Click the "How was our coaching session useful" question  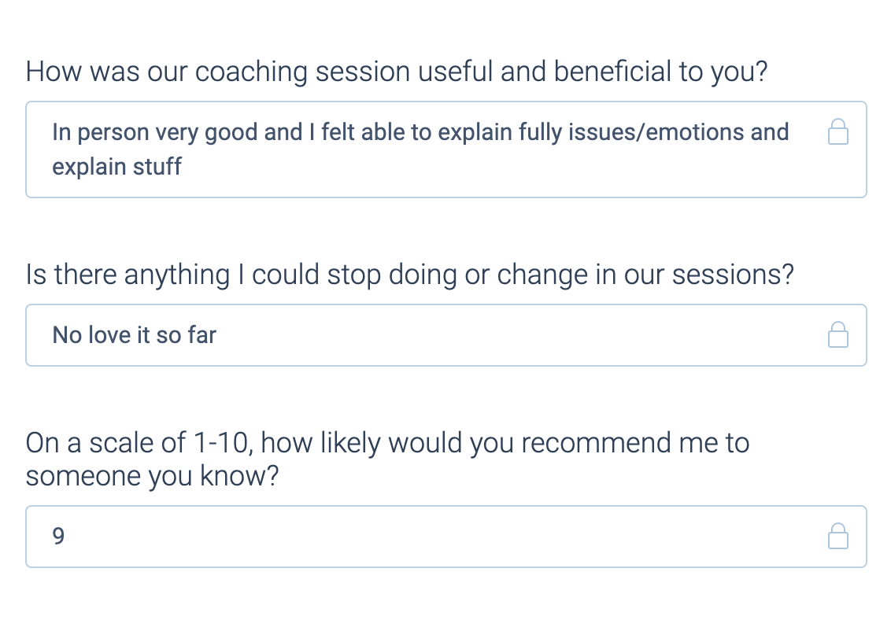click(x=397, y=72)
